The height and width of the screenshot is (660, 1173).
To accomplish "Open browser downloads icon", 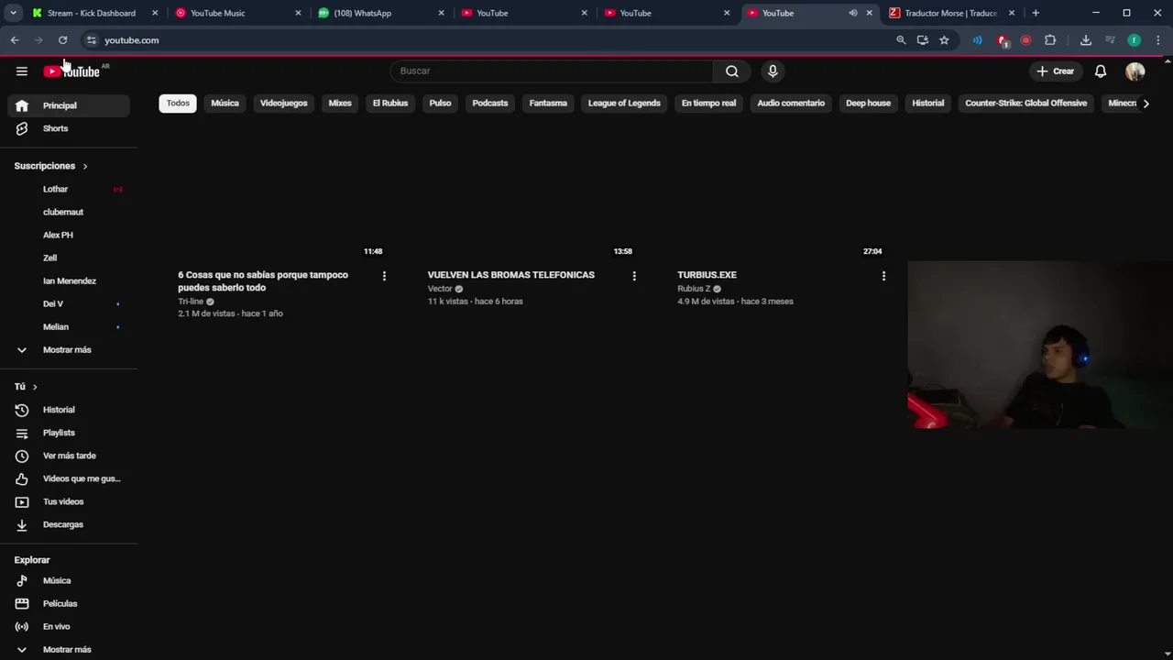I will 1086,40.
